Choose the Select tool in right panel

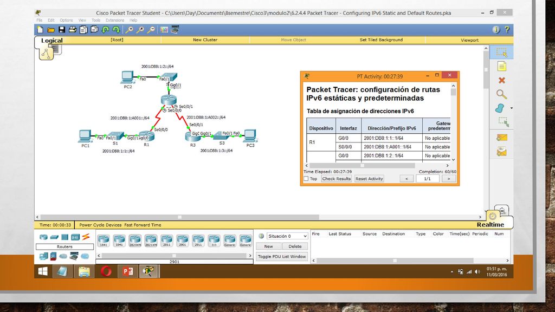(501, 53)
